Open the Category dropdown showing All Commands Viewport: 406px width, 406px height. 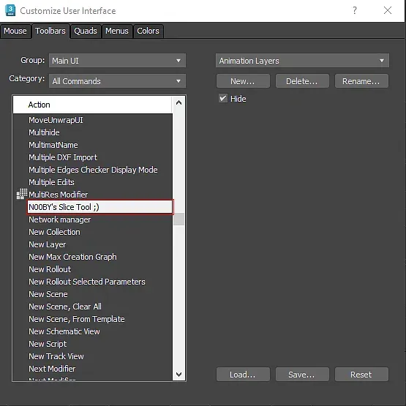117,81
